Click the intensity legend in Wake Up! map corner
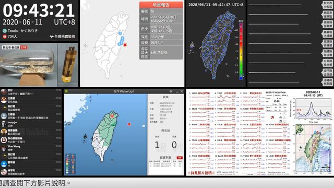Image resolution: width=334 pixels, height=188 pixels. (x=70, y=163)
